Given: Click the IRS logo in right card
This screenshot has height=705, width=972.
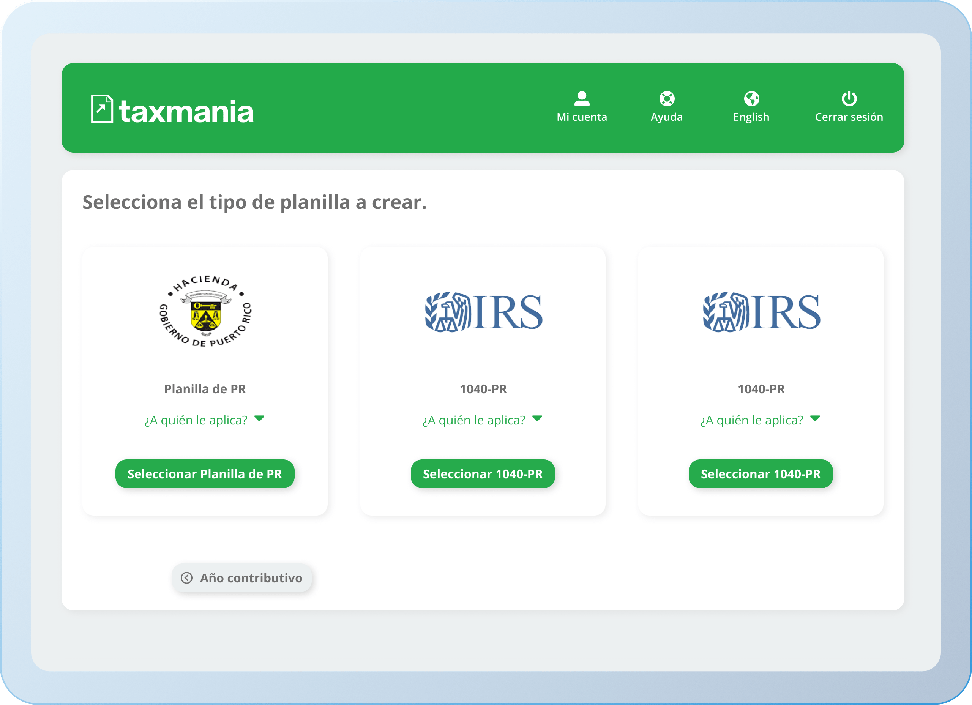Looking at the screenshot, I should [761, 312].
